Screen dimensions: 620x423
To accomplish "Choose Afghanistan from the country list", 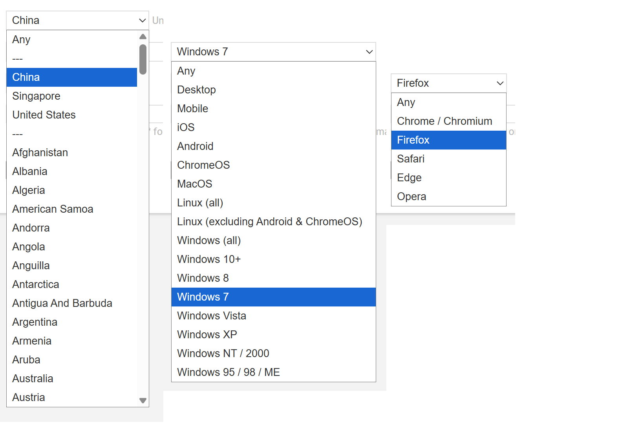I will point(72,153).
